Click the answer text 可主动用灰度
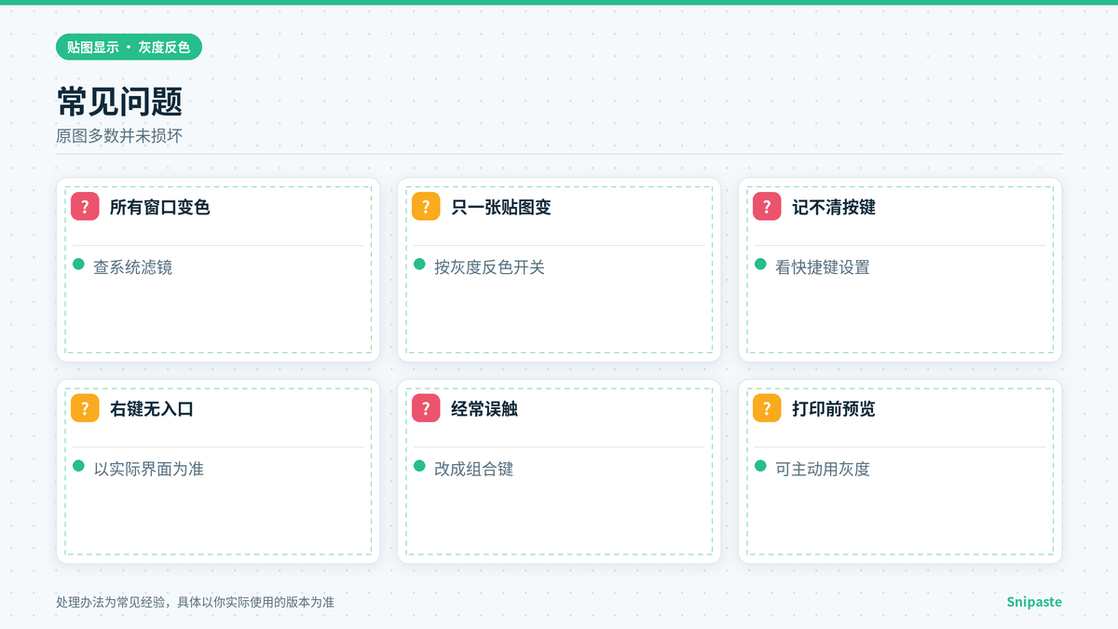 pyautogui.click(x=823, y=469)
